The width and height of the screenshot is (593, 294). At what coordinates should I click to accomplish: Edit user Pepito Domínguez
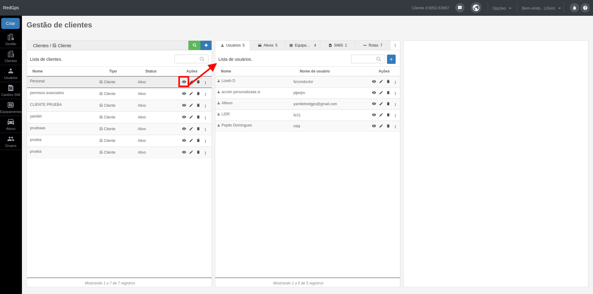(381, 126)
